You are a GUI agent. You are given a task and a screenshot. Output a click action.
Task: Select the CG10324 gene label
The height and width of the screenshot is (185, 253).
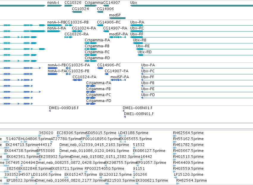(80, 9)
